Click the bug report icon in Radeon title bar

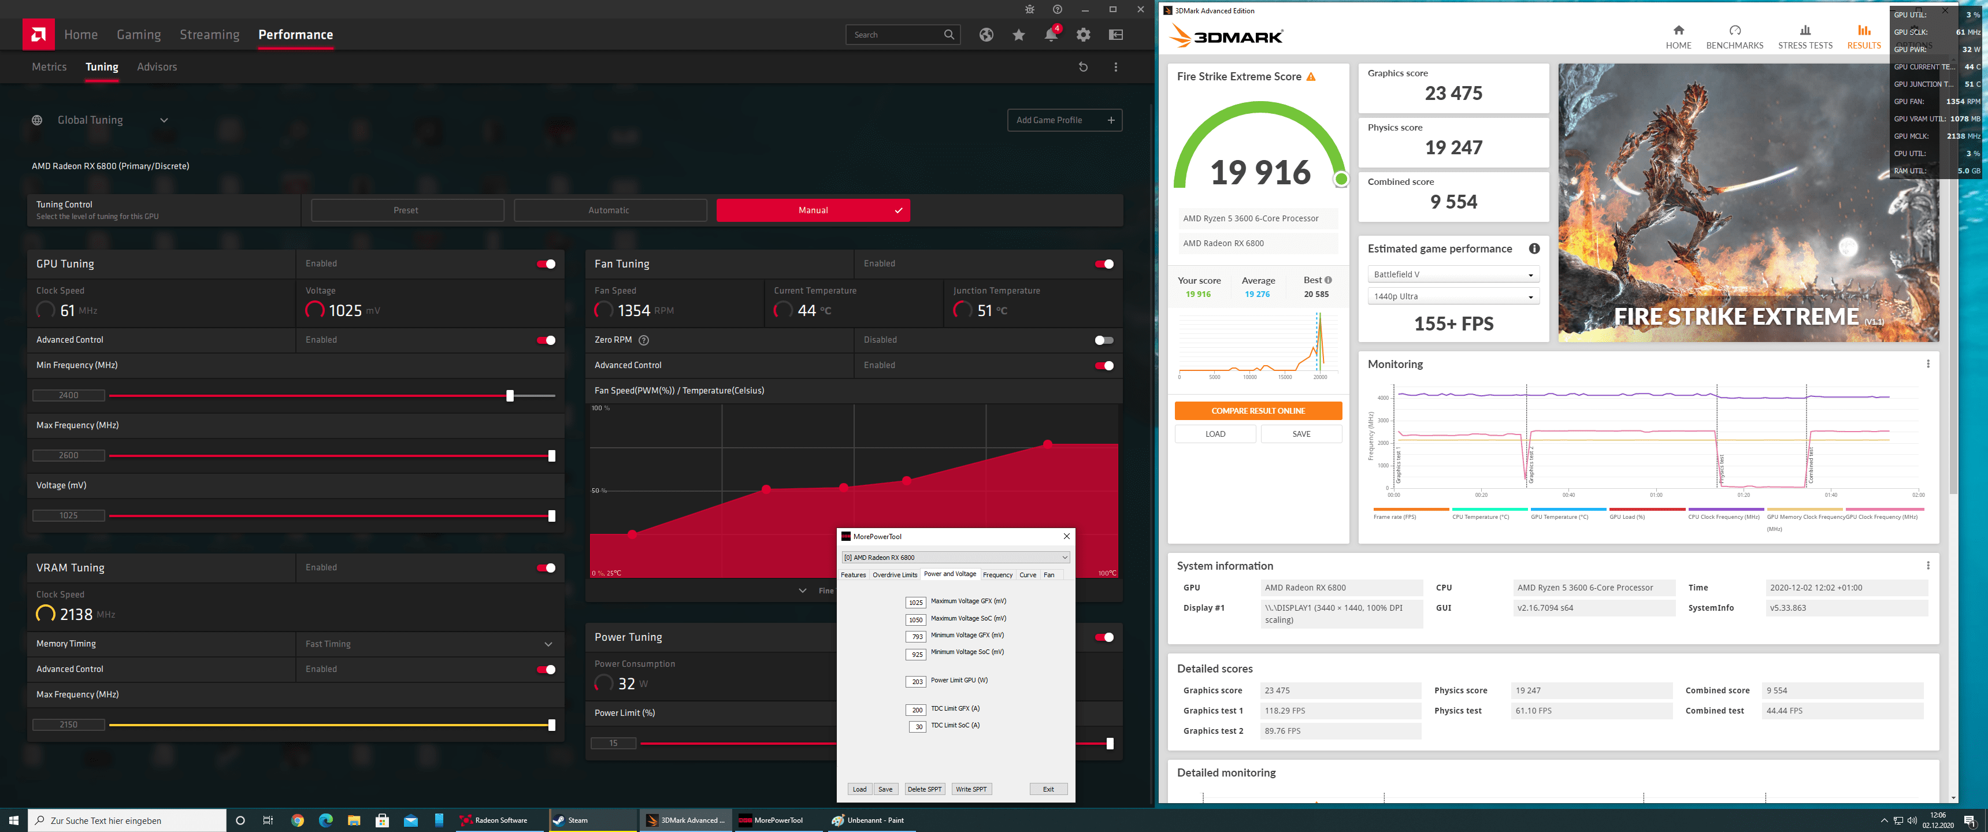click(1029, 9)
